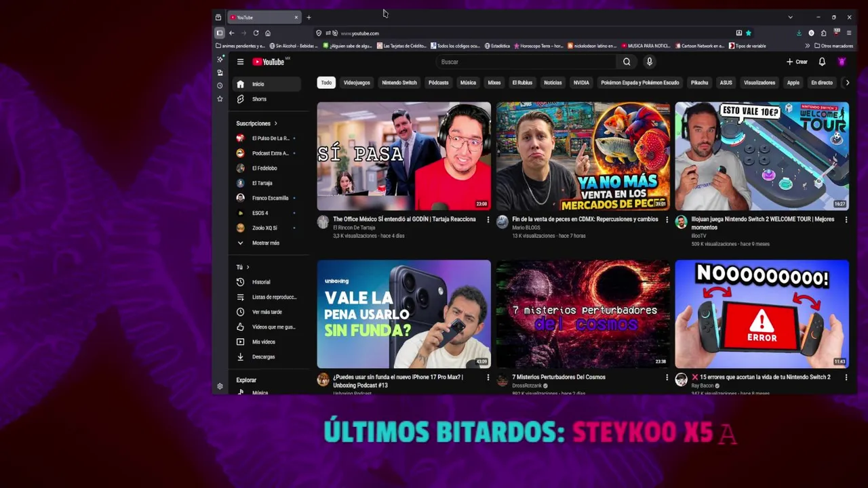Click the Buscar search field

(x=526, y=62)
